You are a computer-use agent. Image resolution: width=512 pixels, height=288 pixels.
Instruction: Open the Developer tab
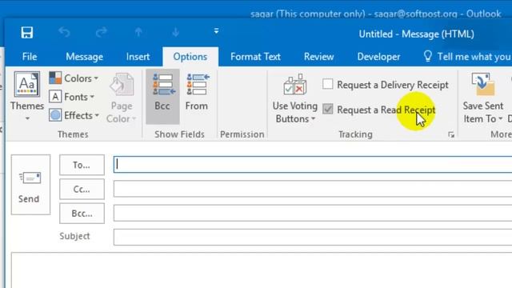point(378,57)
